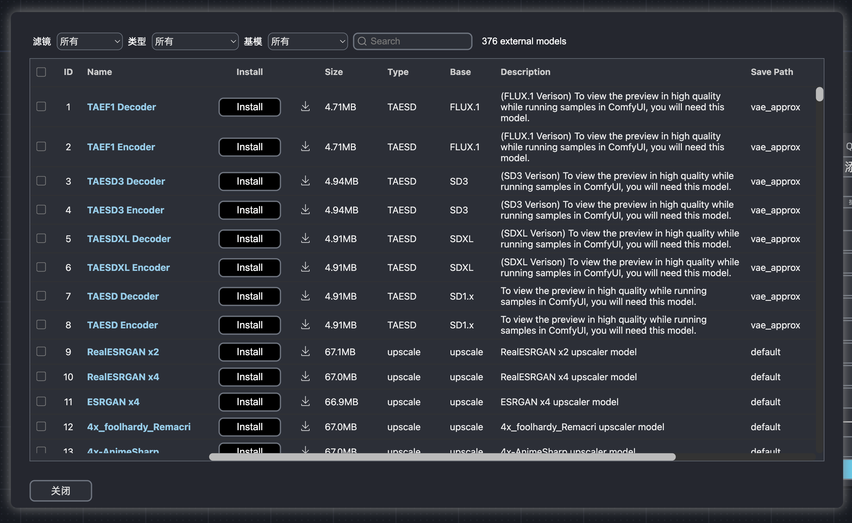Click download icon for TAESDXL Encoder

[x=305, y=267]
